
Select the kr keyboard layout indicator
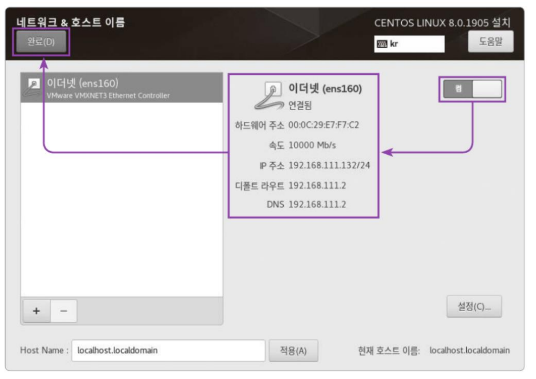pyautogui.click(x=409, y=44)
